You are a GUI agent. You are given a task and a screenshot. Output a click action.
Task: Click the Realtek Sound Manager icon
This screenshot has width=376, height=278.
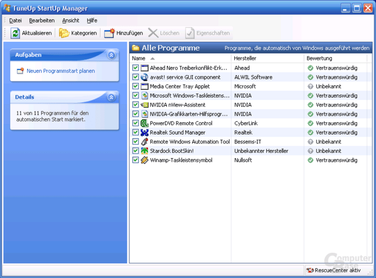[x=145, y=132]
